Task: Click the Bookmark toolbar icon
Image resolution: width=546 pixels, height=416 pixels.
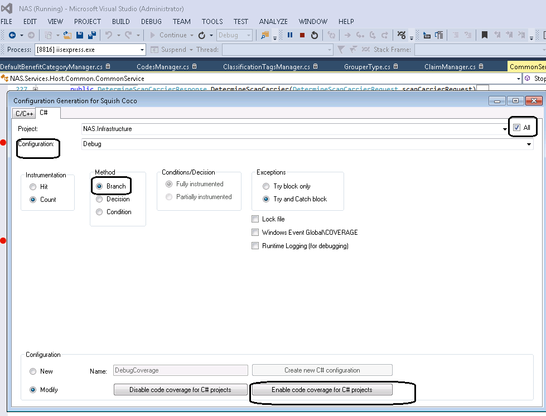Action: click(x=485, y=35)
